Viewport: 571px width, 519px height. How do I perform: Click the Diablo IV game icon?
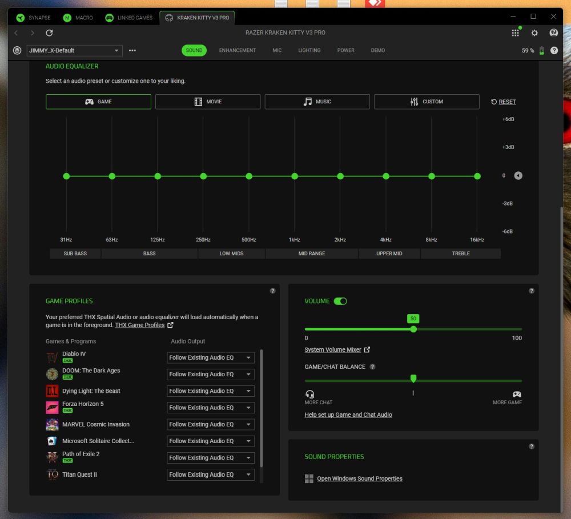pyautogui.click(x=52, y=357)
